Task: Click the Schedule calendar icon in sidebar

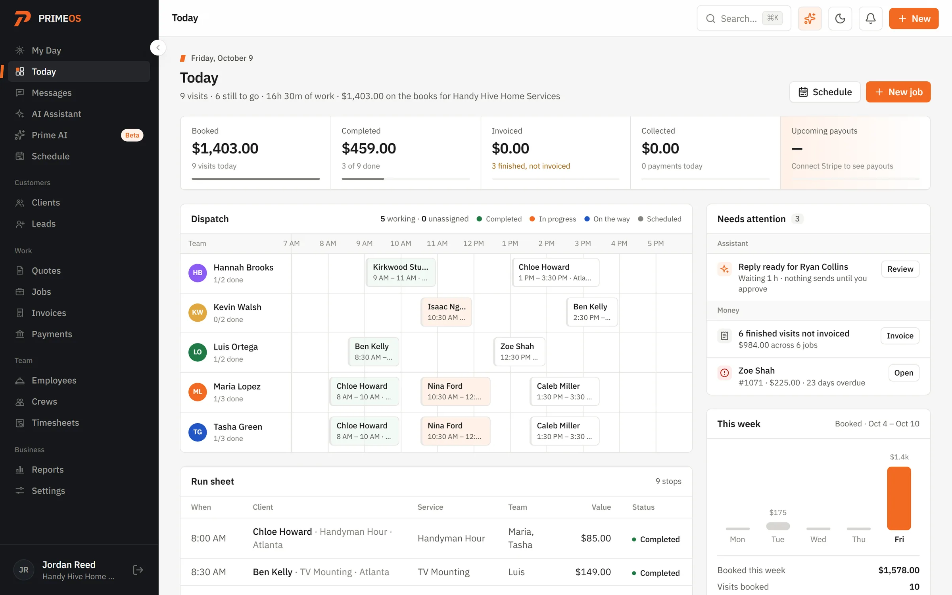Action: (x=20, y=156)
